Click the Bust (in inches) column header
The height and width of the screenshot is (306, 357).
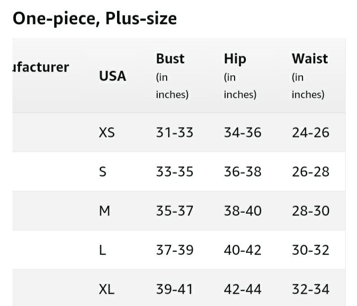coord(173,76)
